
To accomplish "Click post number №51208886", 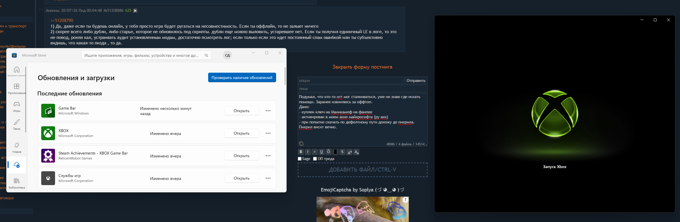I will [x=113, y=11].
